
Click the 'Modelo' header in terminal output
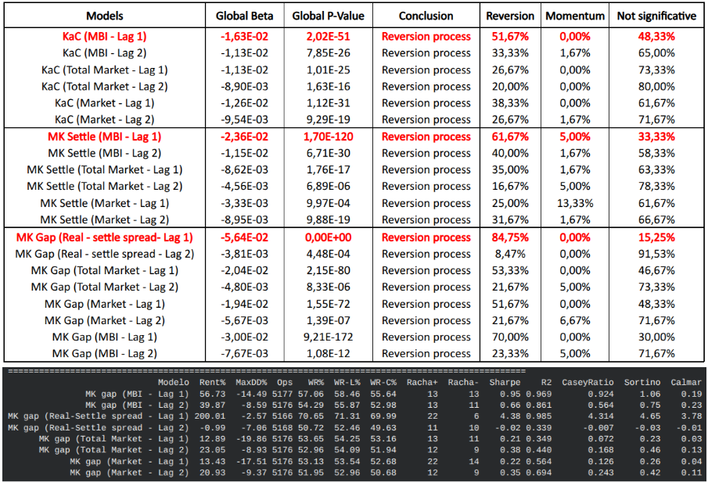pos(174,382)
